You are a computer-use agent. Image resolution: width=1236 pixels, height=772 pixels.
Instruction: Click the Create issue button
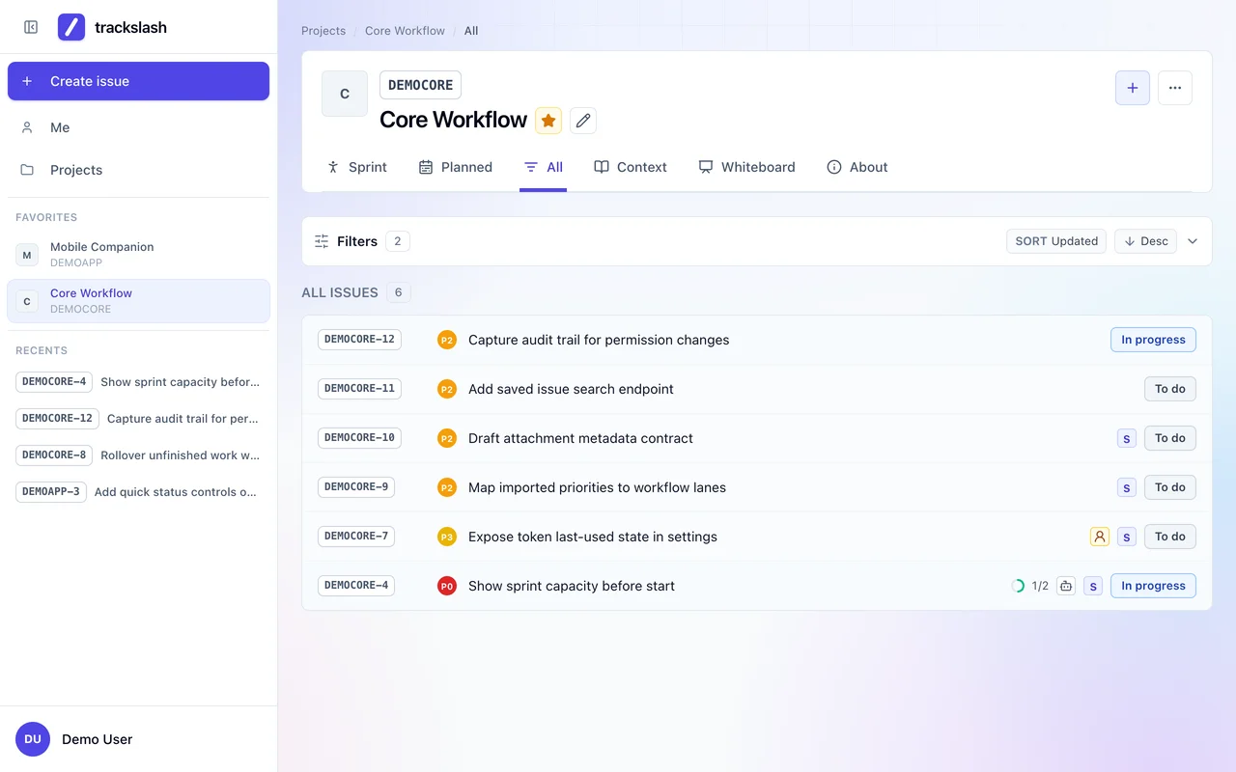(138, 81)
